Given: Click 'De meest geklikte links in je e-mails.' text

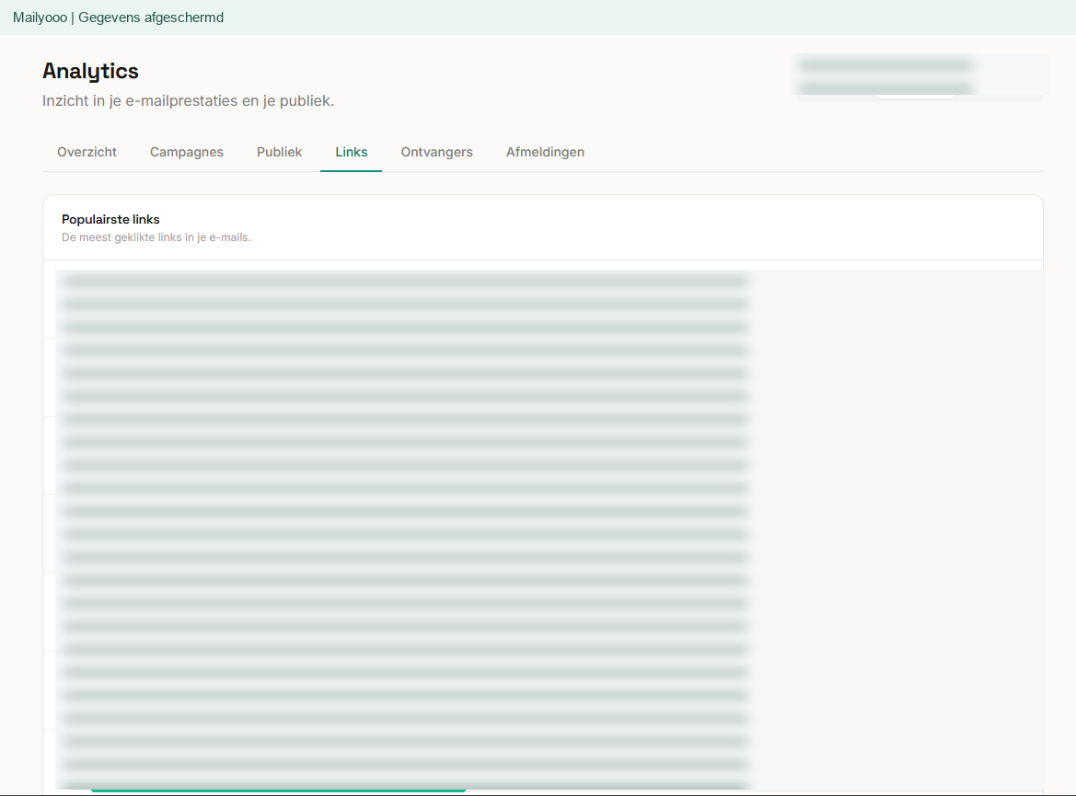Looking at the screenshot, I should [156, 237].
